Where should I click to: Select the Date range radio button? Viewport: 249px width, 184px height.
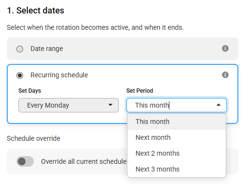20,49
